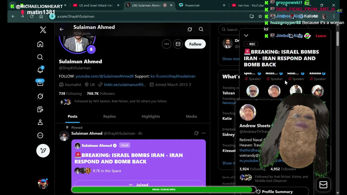The width and height of the screenshot is (347, 195).
Task: Open account avatar at sidebar bottom
Action: pos(43,183)
